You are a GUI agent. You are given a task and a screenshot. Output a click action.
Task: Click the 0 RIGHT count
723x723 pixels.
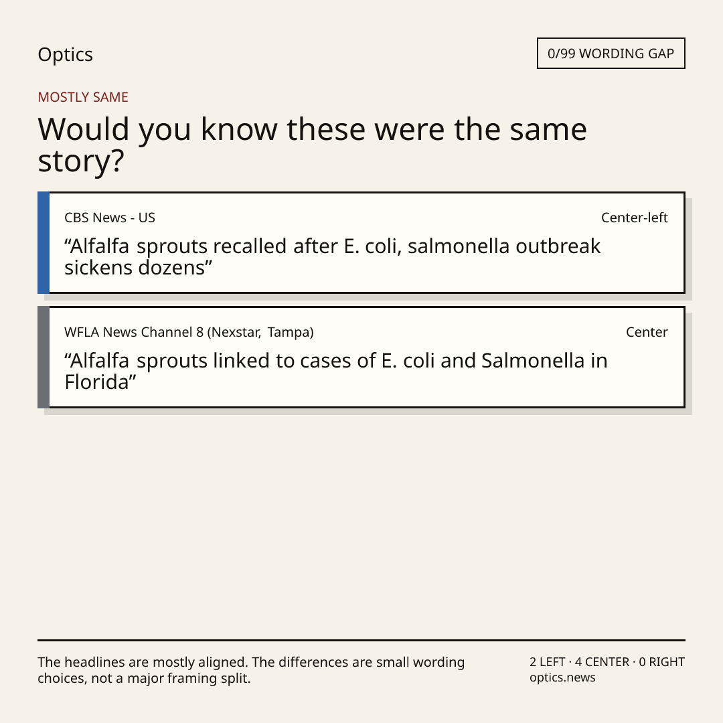661,662
